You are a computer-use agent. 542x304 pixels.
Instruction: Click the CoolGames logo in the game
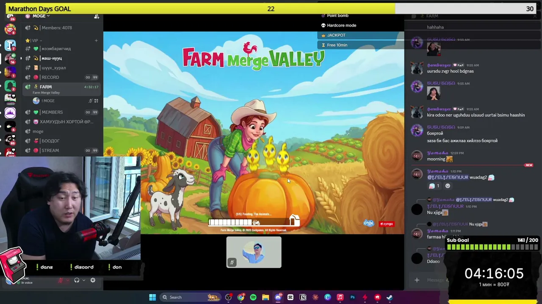coord(369,223)
